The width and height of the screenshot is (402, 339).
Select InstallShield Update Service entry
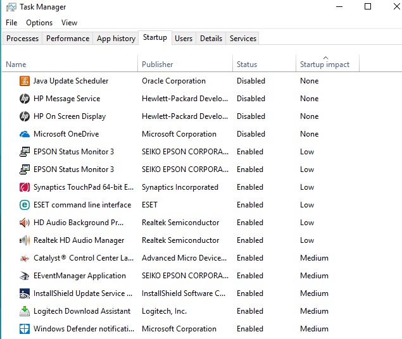coord(83,293)
